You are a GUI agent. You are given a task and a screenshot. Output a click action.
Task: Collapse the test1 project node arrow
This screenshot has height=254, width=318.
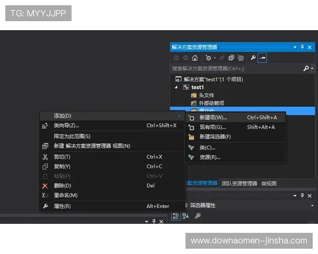point(176,87)
